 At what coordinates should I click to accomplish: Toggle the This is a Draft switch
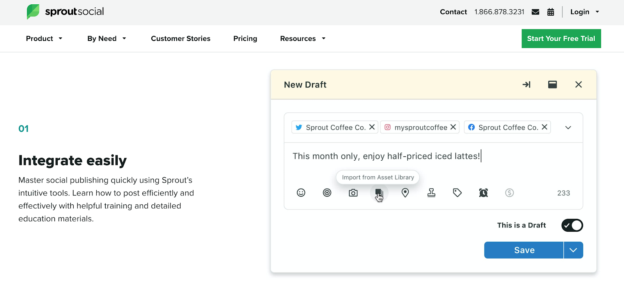tap(572, 225)
